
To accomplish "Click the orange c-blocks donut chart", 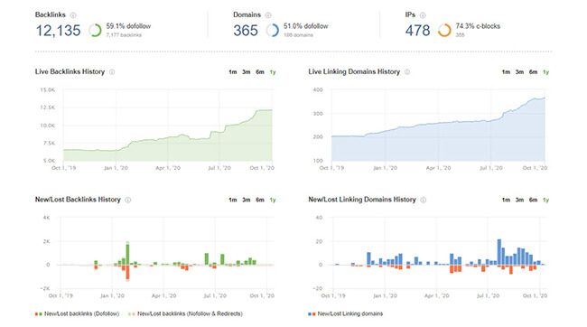I will [444, 31].
